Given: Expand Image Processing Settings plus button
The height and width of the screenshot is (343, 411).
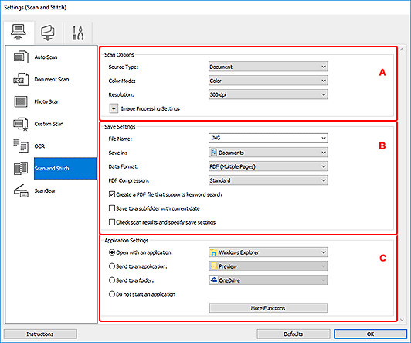Looking at the screenshot, I should pyautogui.click(x=114, y=108).
